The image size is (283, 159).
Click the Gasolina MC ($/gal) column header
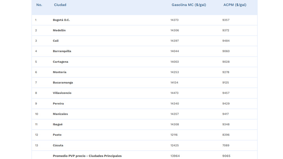(189, 5)
